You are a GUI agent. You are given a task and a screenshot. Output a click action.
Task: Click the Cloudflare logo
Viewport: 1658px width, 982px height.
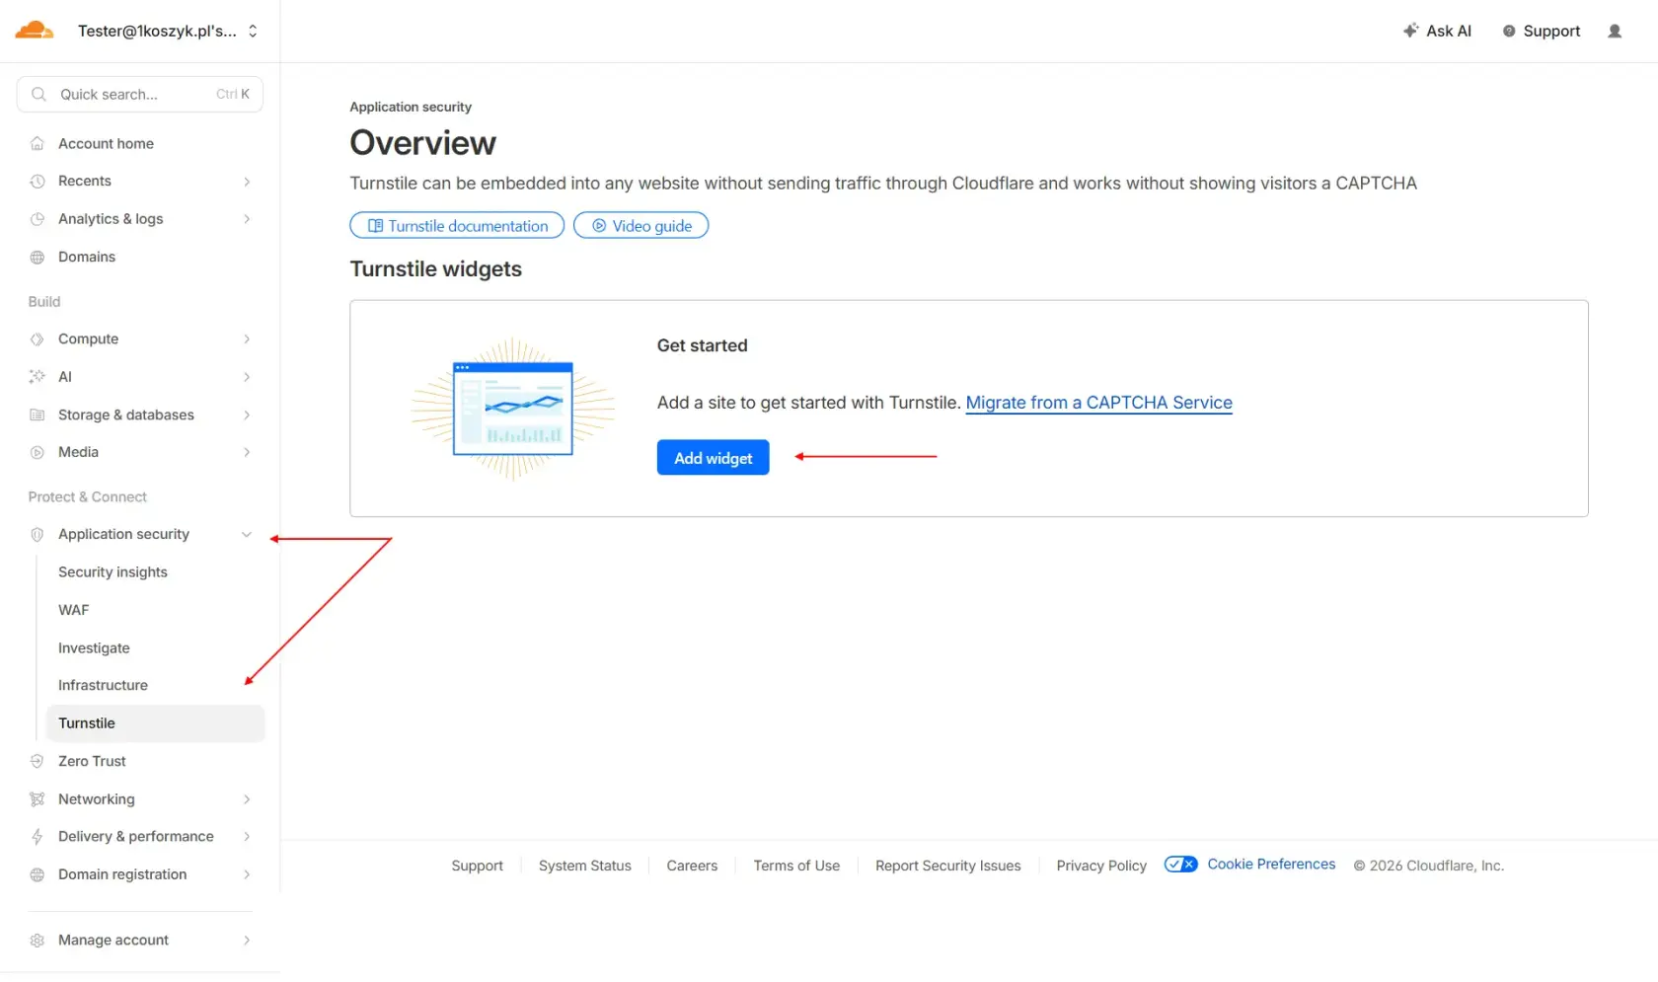(34, 30)
